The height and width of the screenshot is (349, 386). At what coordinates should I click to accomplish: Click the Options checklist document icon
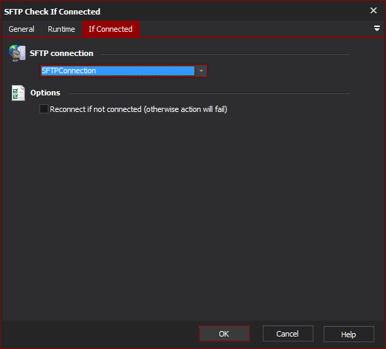(x=18, y=93)
